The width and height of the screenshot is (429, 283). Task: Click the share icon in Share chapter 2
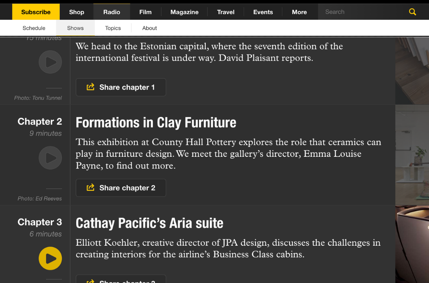click(90, 187)
